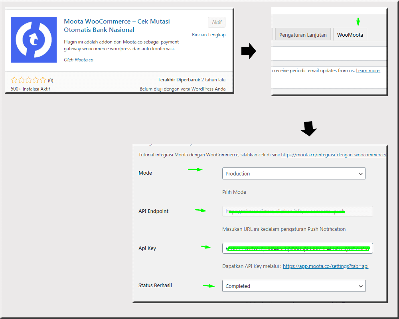This screenshot has width=399, height=319.
Task: Click the API Endpoint URL field
Action: pos(297,211)
